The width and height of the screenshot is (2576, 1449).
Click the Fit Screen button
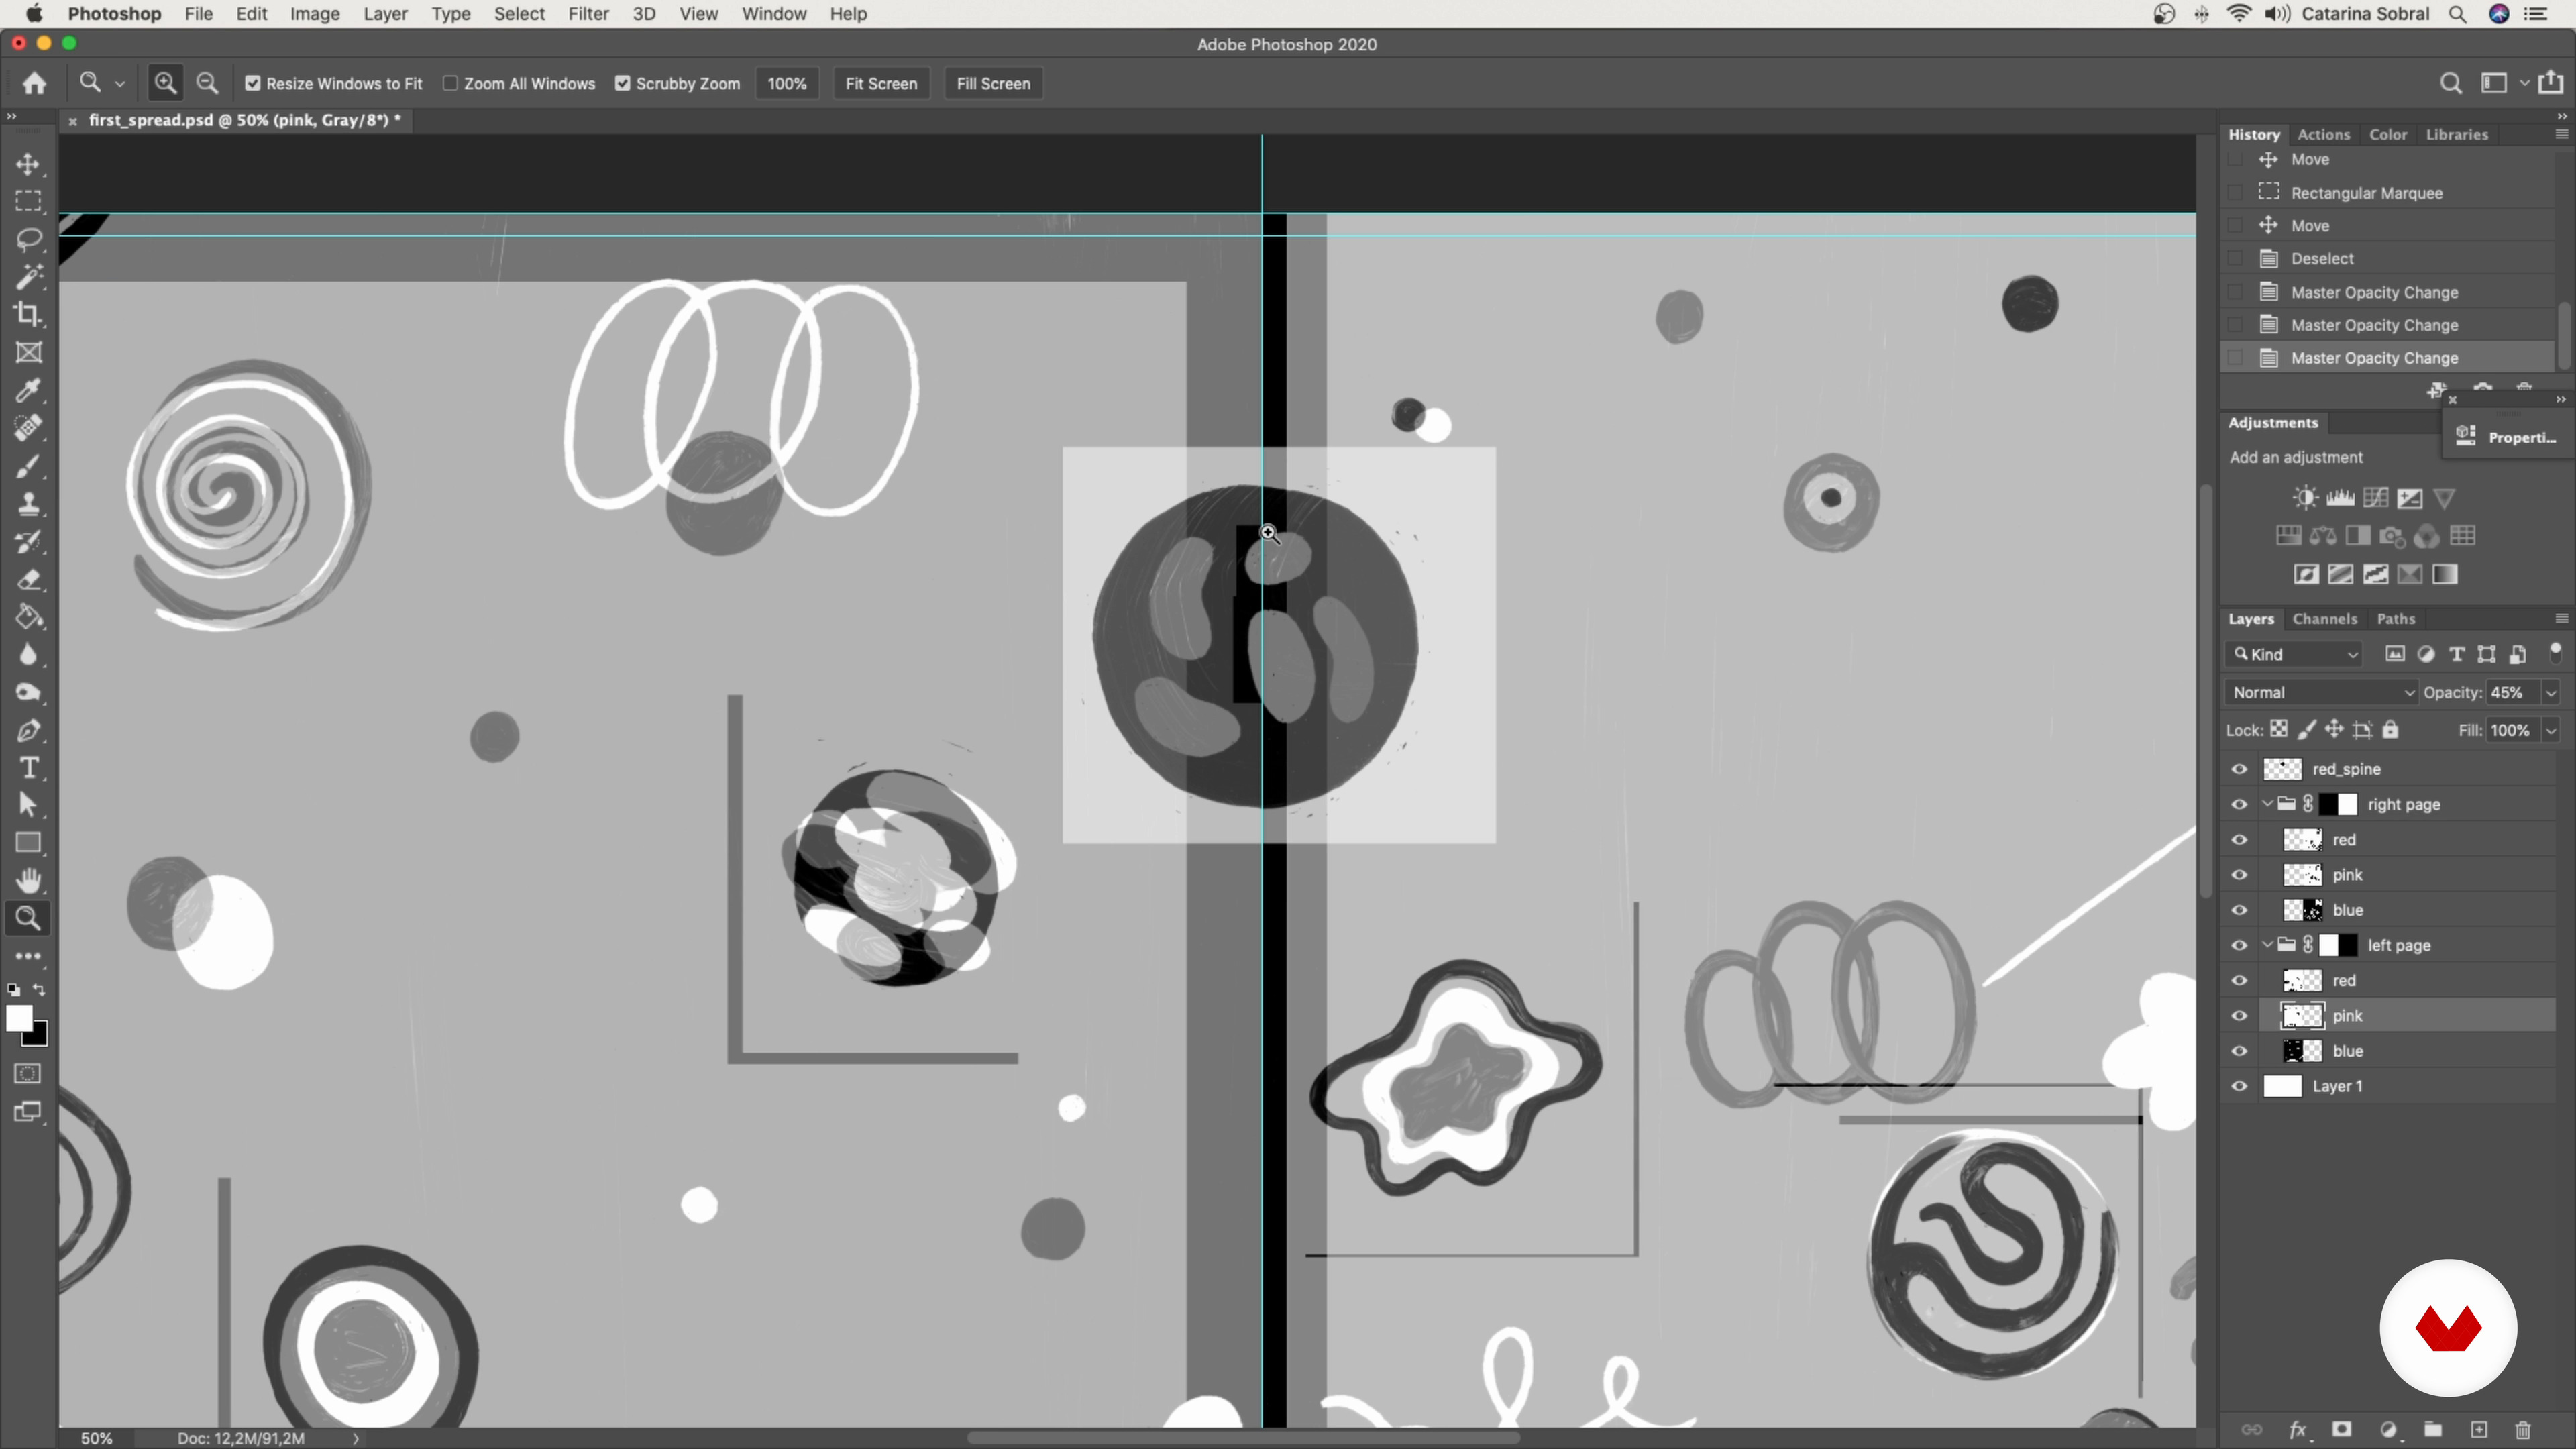881,83
